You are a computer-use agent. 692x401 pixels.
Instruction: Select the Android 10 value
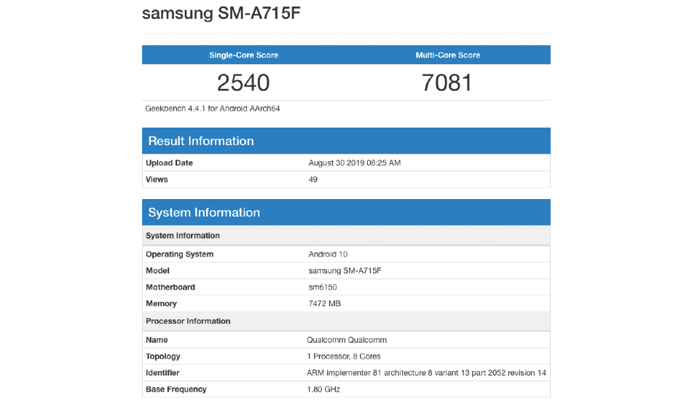tap(328, 254)
